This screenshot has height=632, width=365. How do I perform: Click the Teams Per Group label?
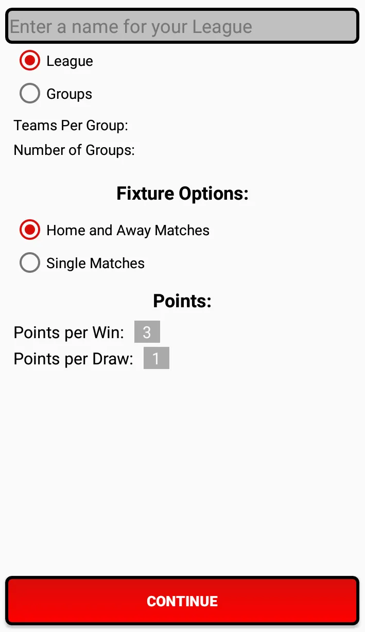[72, 125]
